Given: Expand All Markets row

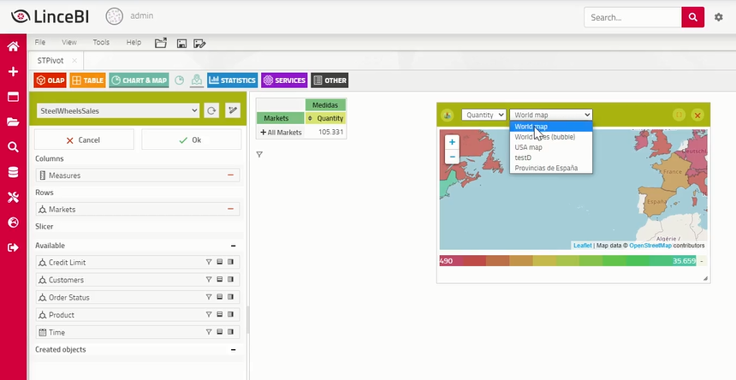Looking at the screenshot, I should (x=264, y=133).
